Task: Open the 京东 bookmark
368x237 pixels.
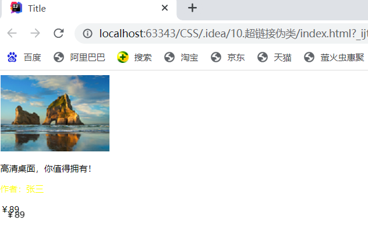Action: point(228,57)
